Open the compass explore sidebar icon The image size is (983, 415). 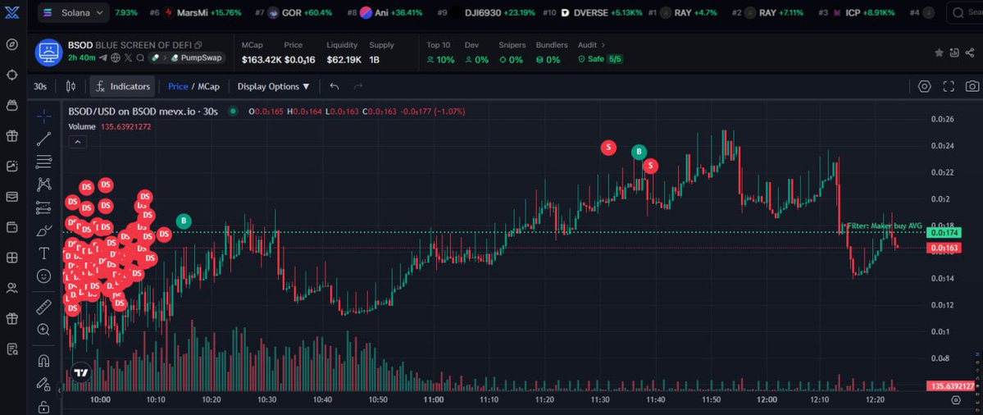[12, 44]
